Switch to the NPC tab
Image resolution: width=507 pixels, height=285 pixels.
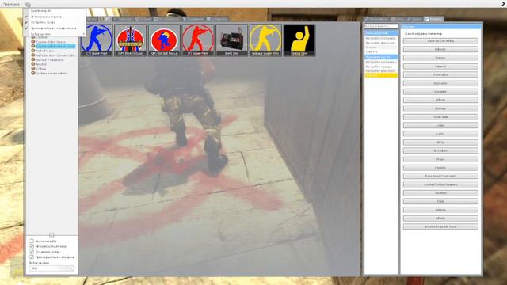[x=105, y=19]
